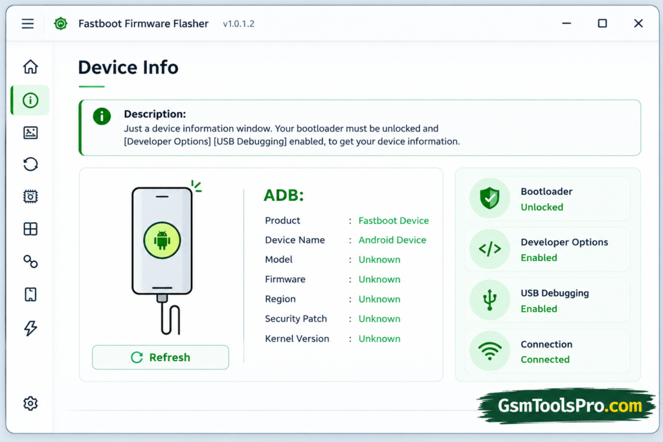The width and height of the screenshot is (663, 442).
Task: Click the Unknown value for Model
Action: coord(379,260)
